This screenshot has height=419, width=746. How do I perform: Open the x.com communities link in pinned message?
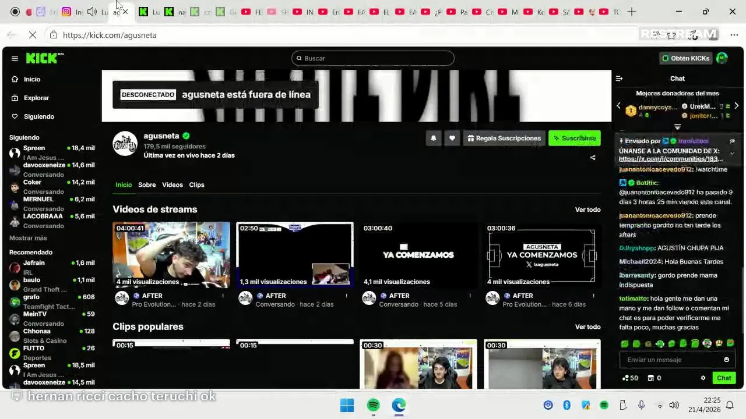pos(671,159)
